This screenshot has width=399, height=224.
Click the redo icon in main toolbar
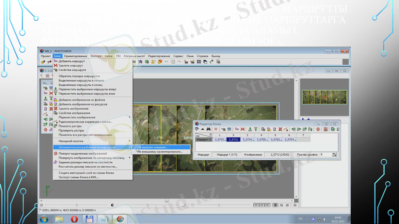(180, 62)
